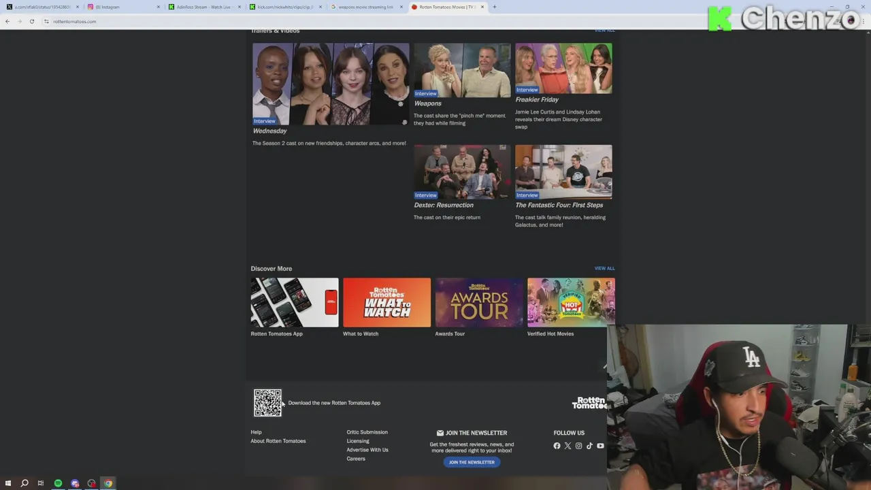
Task: Click the Discover More heading
Action: click(x=271, y=268)
